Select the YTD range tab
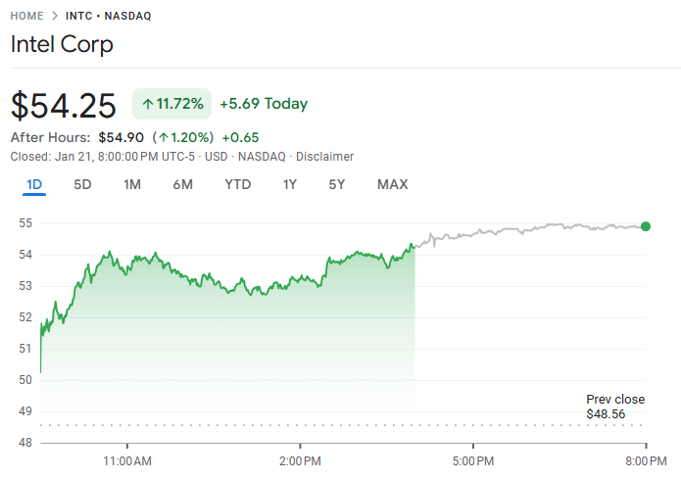Screen dimensions: 681x480 click(x=237, y=184)
